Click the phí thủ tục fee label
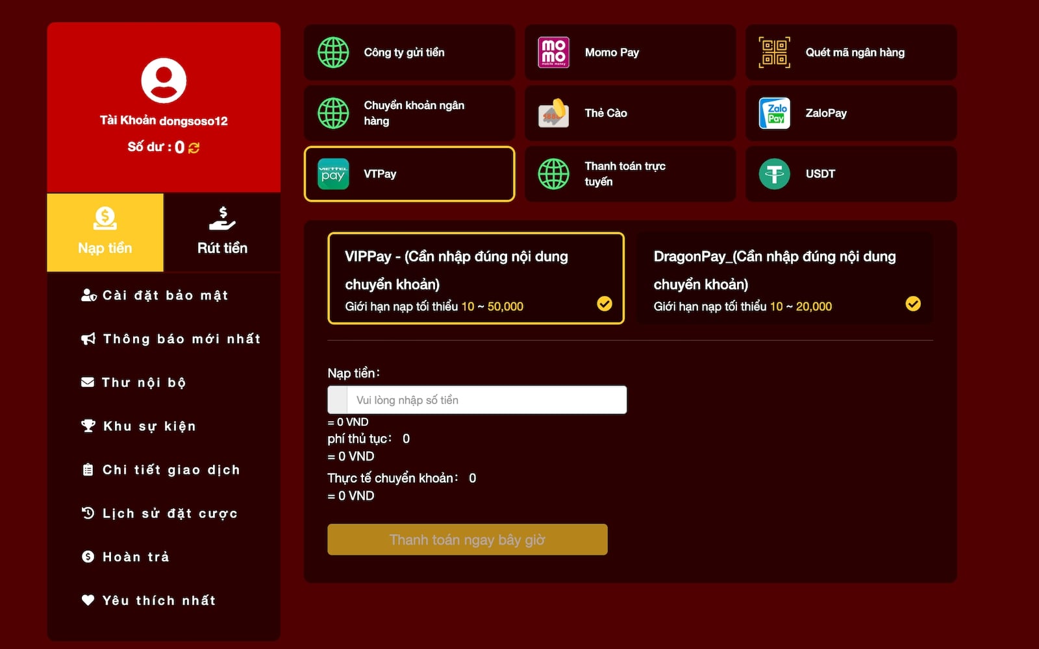 pos(359,439)
